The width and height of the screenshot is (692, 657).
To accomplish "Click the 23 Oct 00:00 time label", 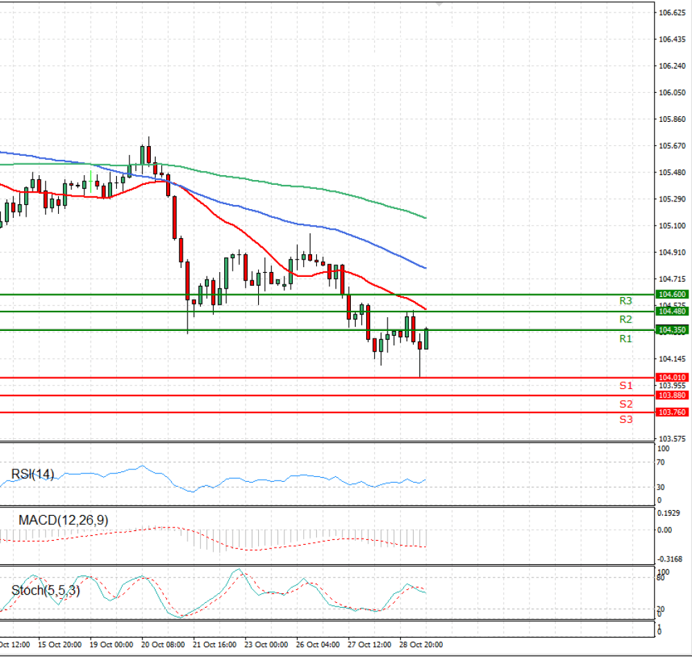I will 266,645.
